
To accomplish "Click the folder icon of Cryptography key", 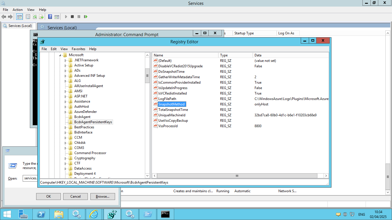I will coord(71,158).
